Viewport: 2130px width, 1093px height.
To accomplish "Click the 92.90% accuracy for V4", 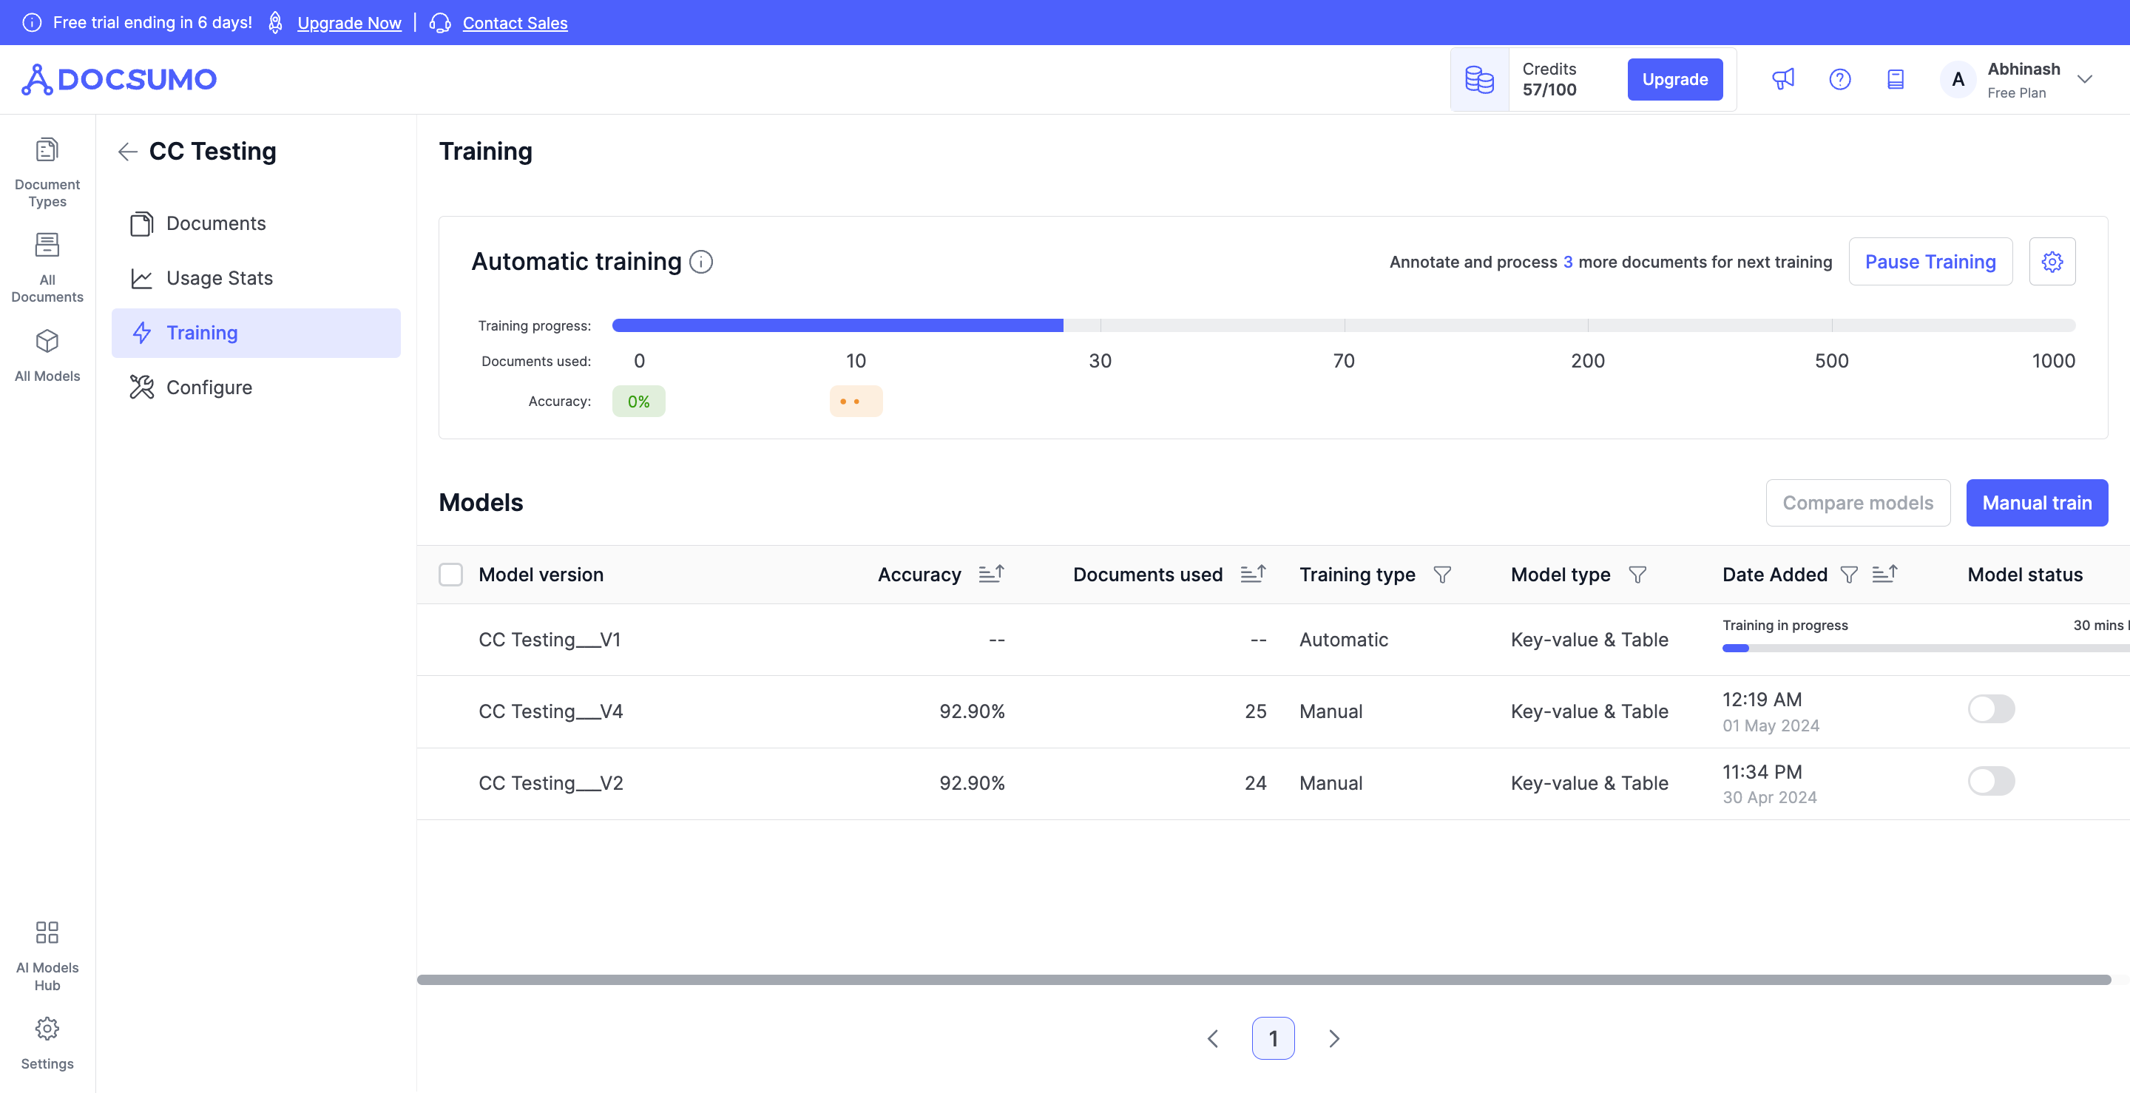I will (x=972, y=712).
